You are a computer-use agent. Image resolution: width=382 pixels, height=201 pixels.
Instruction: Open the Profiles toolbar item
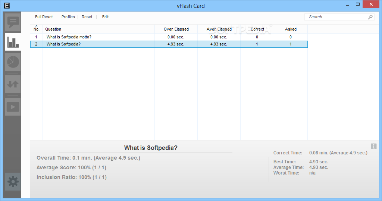click(x=68, y=17)
